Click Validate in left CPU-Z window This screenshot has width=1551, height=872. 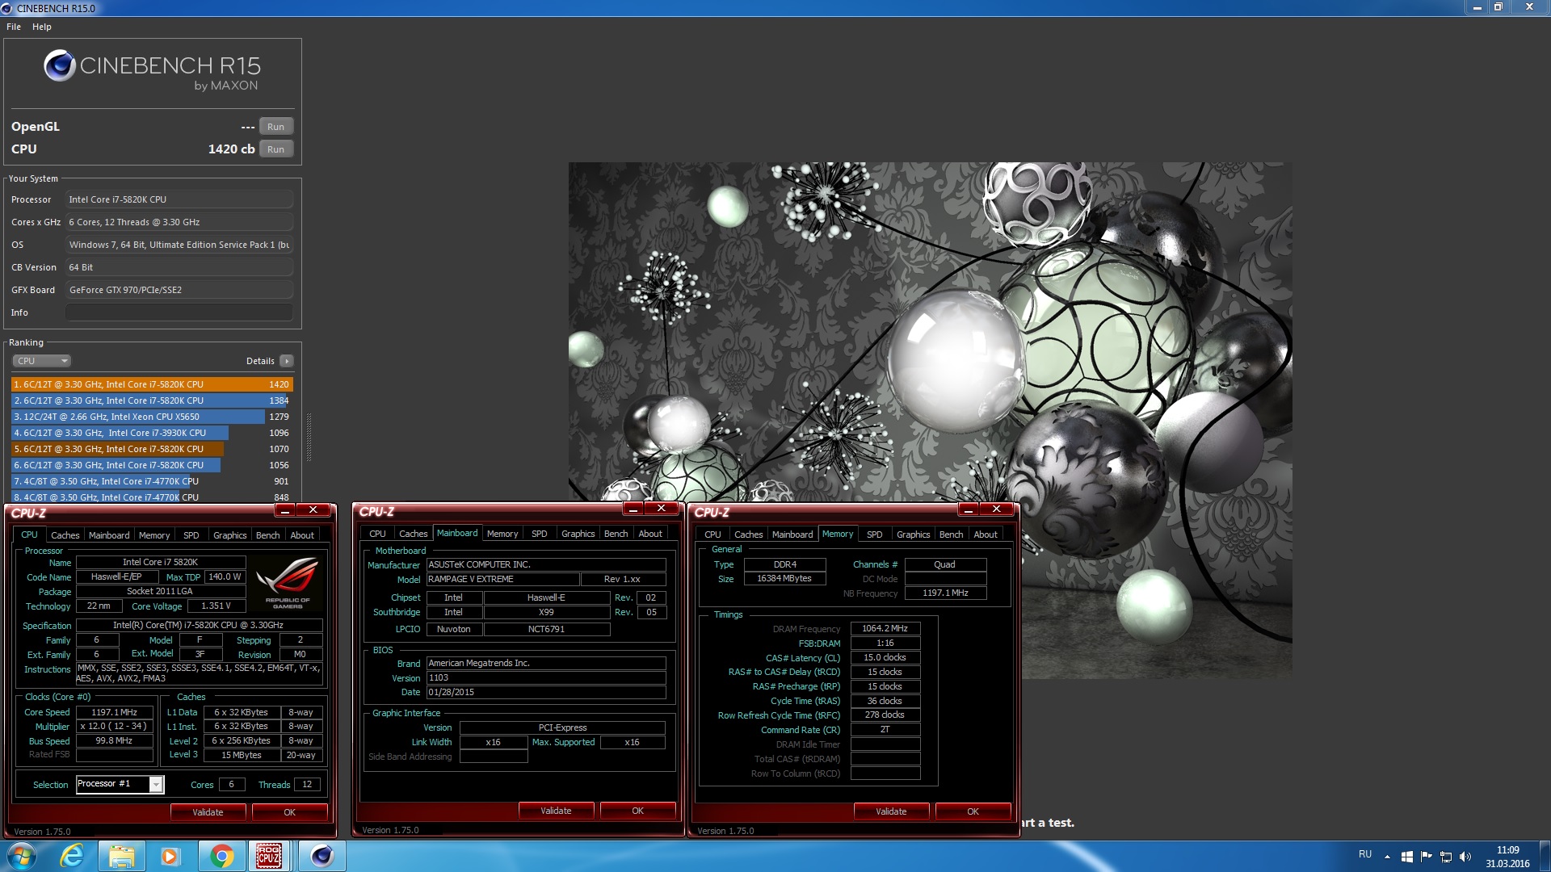[x=208, y=812]
